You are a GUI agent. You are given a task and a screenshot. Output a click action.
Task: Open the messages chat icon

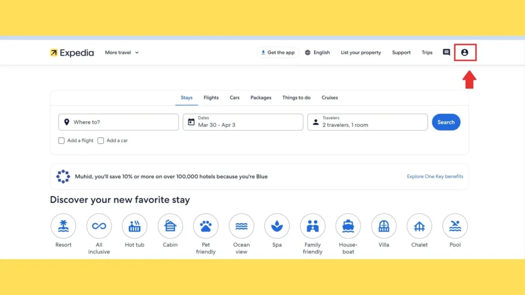click(x=446, y=52)
